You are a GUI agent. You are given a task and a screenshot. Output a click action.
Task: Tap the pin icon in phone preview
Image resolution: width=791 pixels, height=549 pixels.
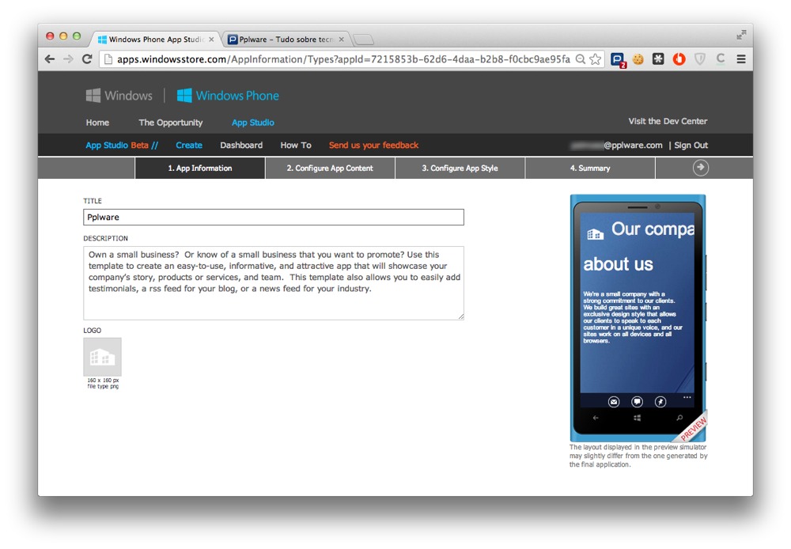click(x=660, y=402)
